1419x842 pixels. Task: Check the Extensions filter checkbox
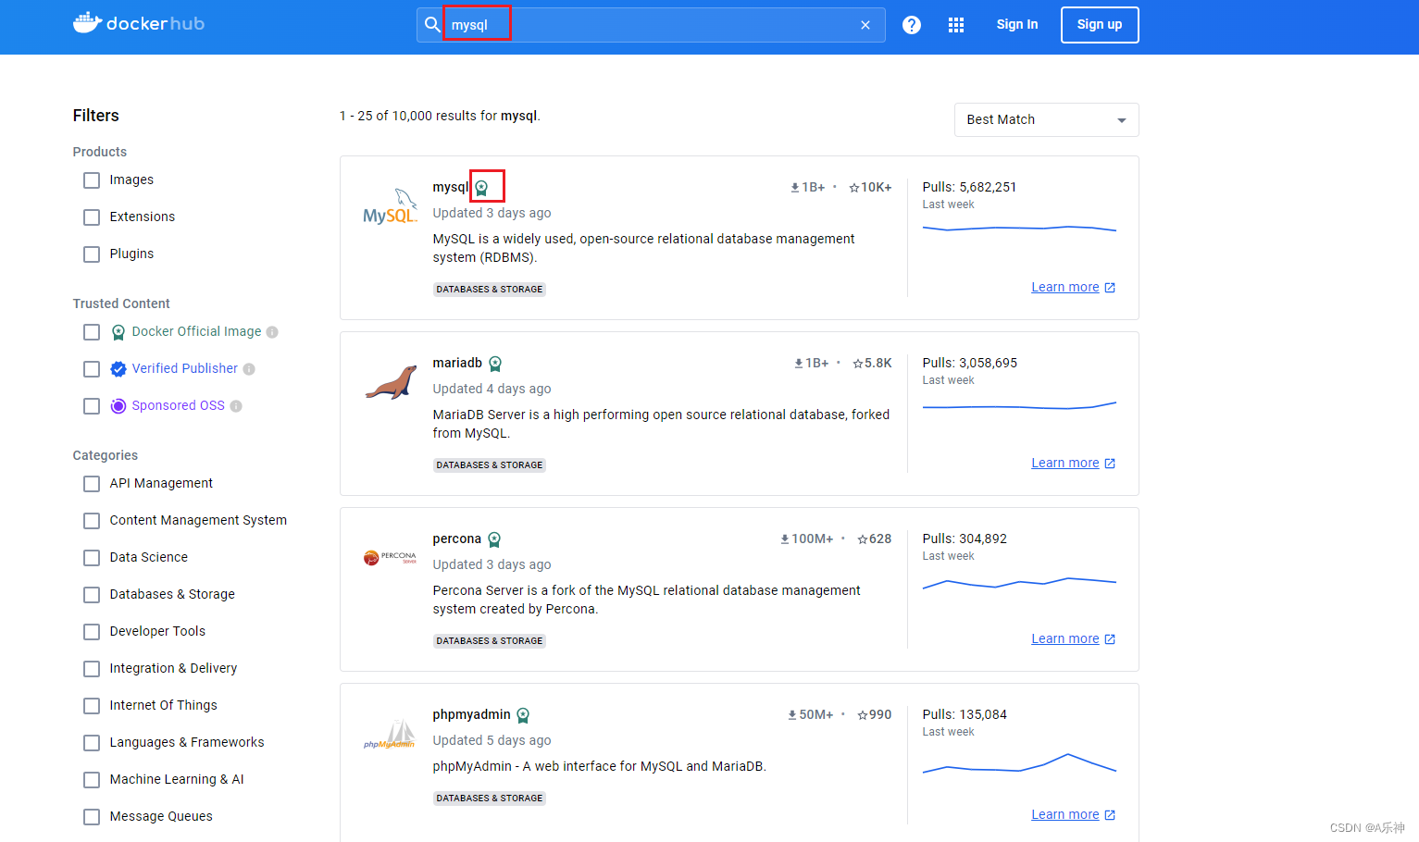click(92, 217)
